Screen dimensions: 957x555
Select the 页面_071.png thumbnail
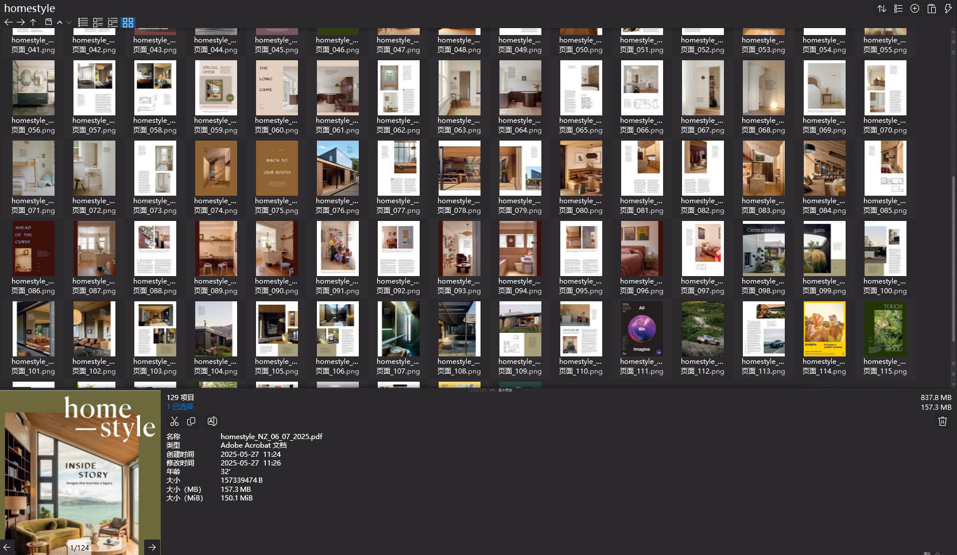click(33, 168)
